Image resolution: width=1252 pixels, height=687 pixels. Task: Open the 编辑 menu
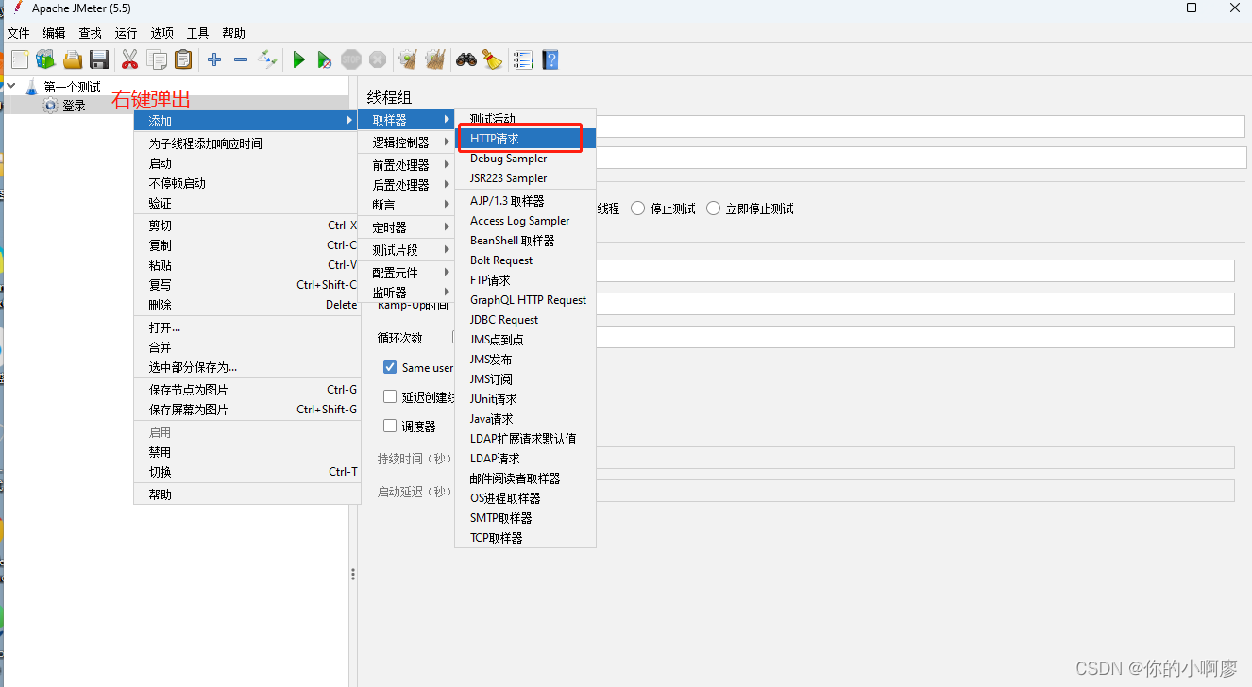click(55, 33)
